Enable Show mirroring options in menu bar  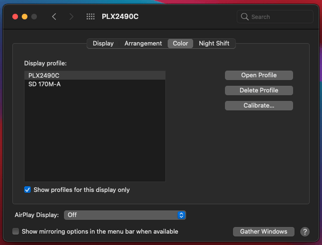[x=16, y=231]
